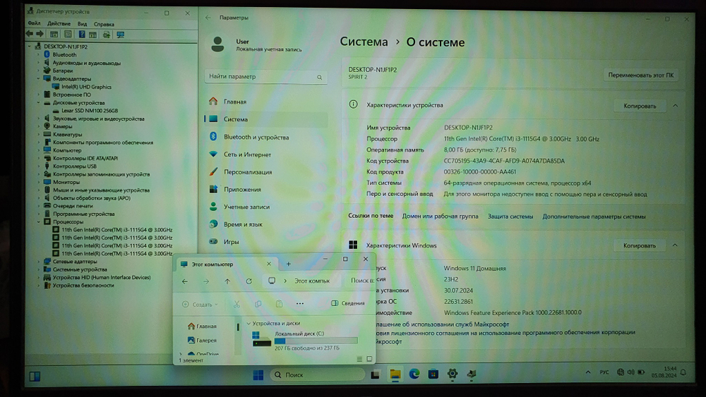Collapse Характеристики Windows section chevron
The width and height of the screenshot is (706, 397).
pyautogui.click(x=675, y=245)
